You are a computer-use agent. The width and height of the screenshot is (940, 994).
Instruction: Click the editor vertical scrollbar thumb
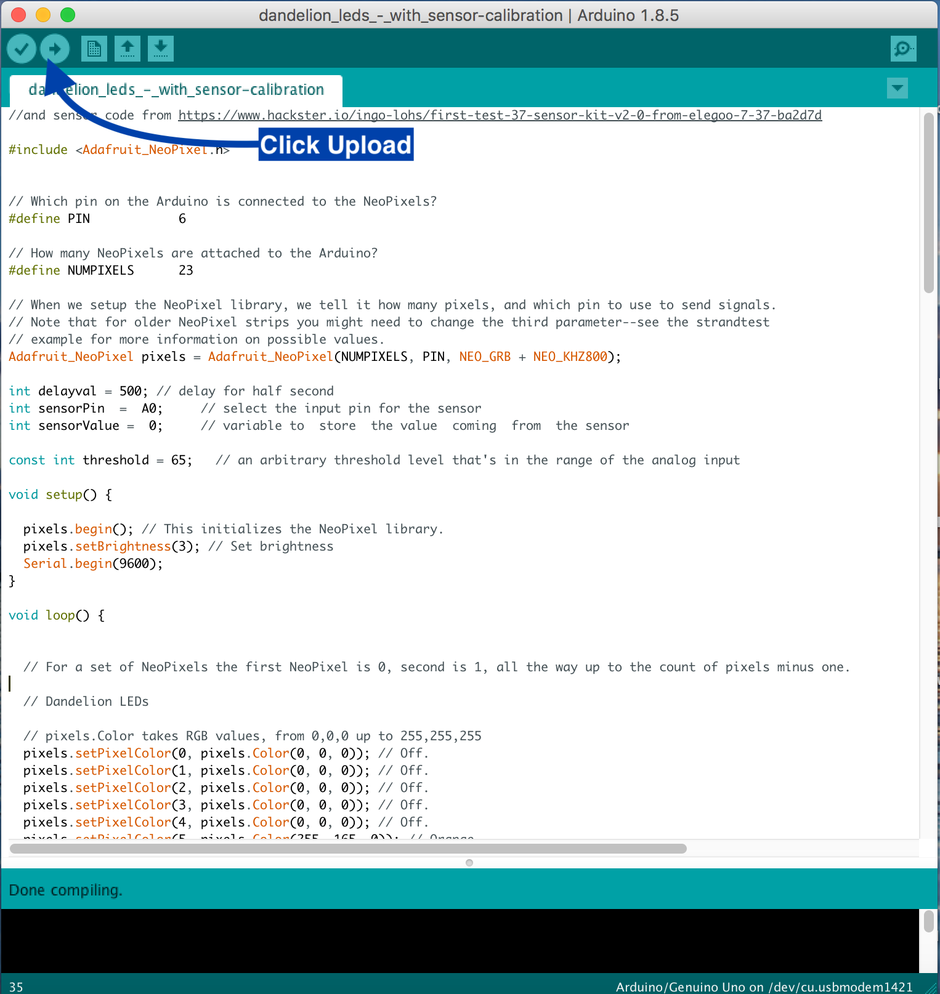[x=929, y=203]
